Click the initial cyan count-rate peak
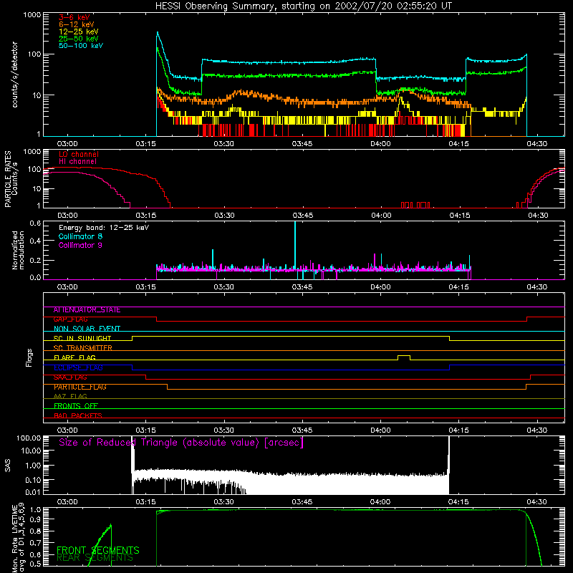The width and height of the screenshot is (573, 573). click(158, 34)
